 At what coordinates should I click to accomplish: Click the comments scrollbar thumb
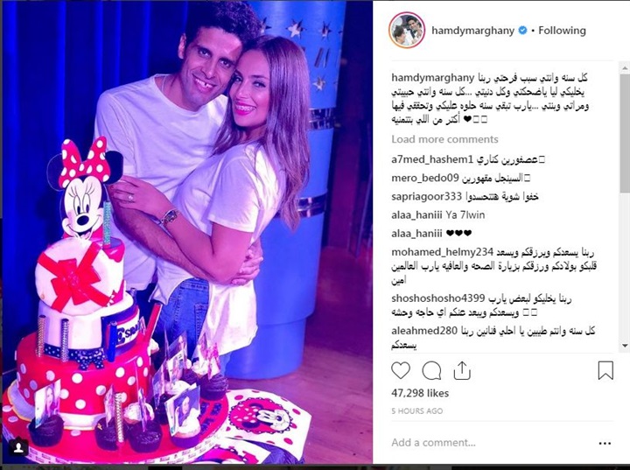point(625,134)
